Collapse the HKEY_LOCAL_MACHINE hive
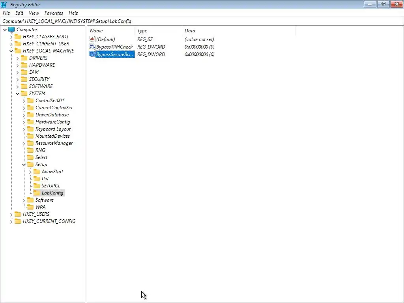The height and width of the screenshot is (303, 404). [x=11, y=51]
